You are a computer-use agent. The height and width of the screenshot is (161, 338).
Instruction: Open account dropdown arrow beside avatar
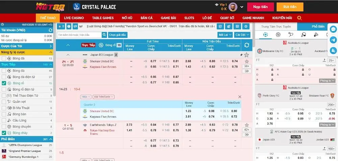click(x=242, y=7)
